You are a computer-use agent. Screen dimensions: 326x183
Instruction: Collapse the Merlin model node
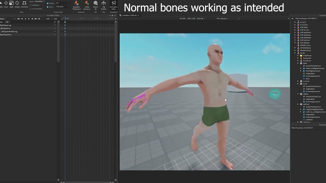[x=295, y=53]
